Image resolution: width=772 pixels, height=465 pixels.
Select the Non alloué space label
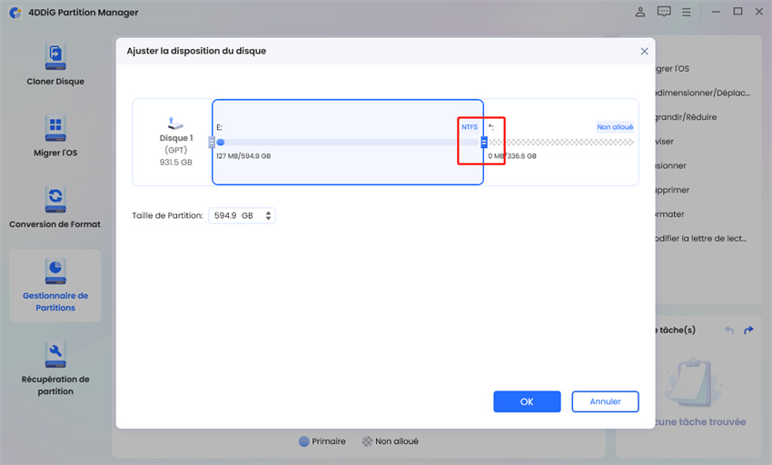[615, 127]
